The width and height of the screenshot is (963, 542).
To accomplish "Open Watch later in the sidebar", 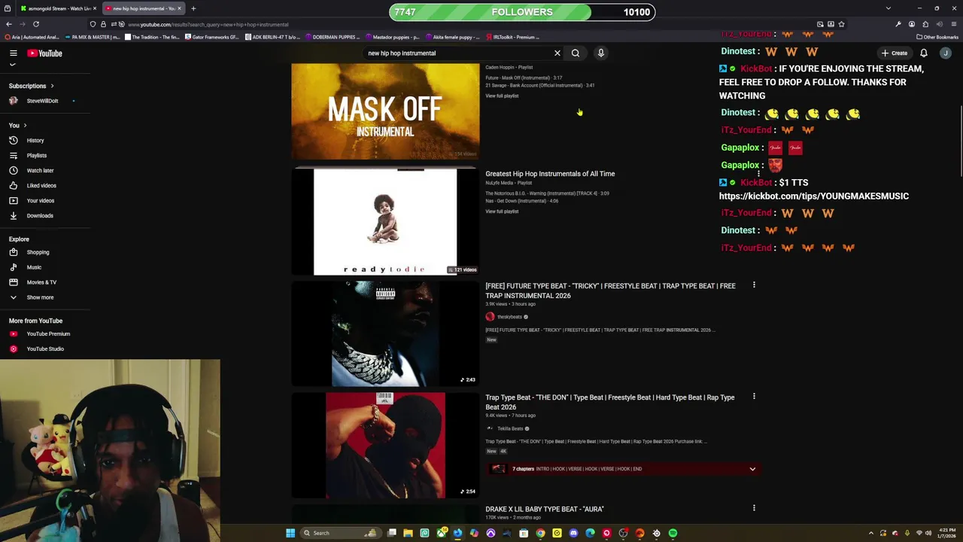I will coord(40,170).
